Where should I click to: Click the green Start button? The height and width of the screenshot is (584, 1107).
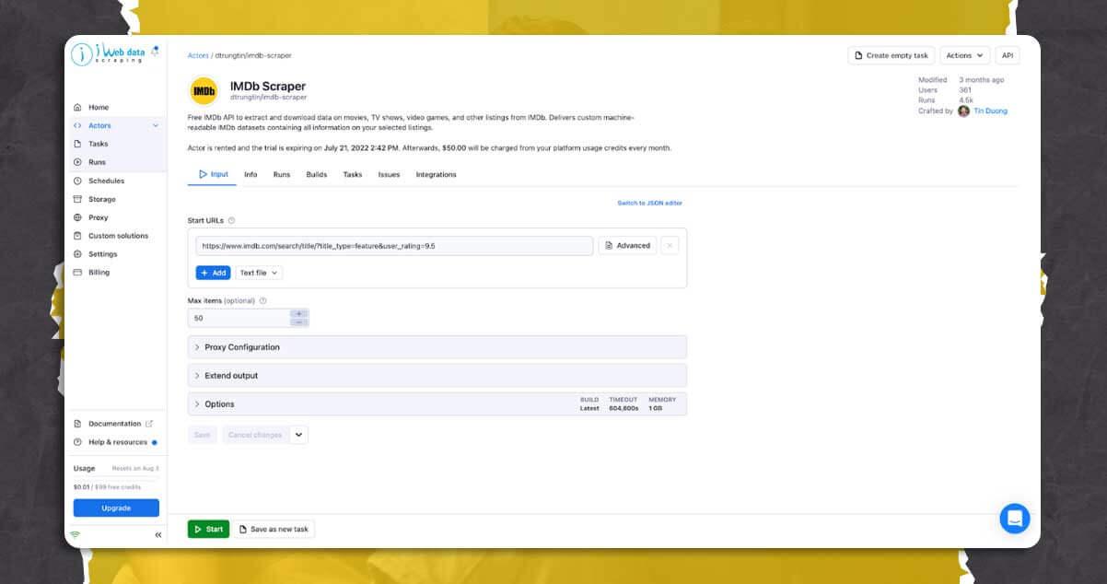(x=208, y=529)
